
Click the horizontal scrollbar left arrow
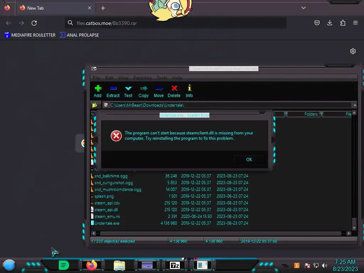[93, 233]
